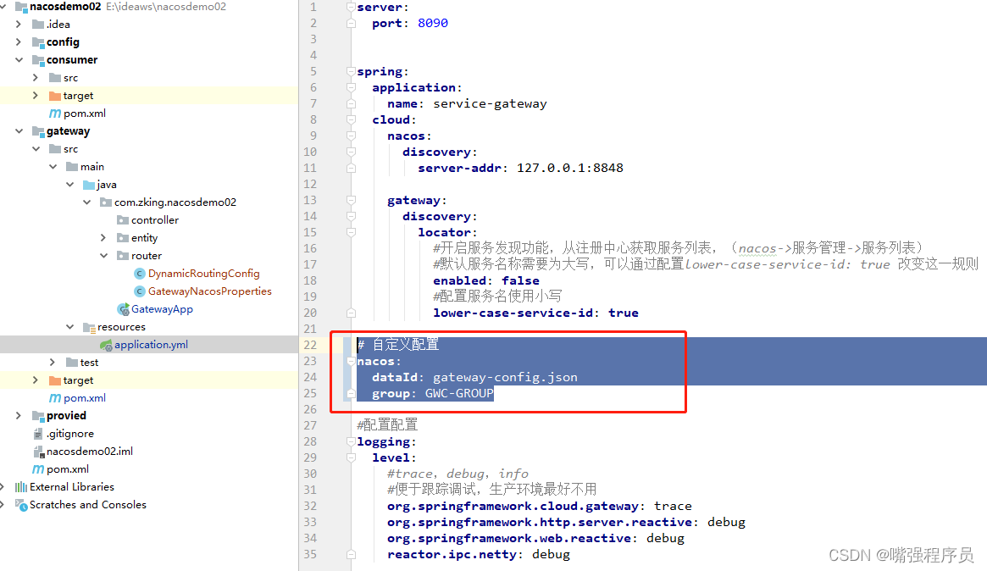Click the External Libraries icon
Screen dimensions: 987x571
pos(21,486)
